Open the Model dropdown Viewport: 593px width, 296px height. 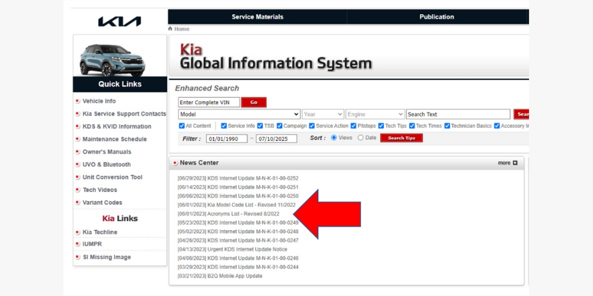click(239, 114)
